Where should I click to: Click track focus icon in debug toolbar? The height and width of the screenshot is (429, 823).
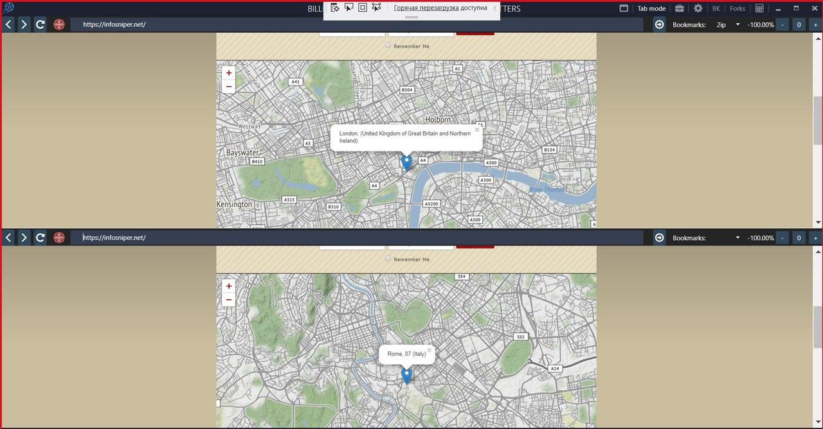377,7
